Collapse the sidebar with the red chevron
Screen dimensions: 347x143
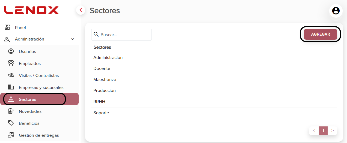(81, 10)
